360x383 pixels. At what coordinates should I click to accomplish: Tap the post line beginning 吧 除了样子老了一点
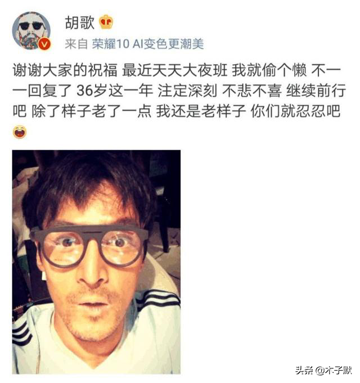click(x=176, y=111)
